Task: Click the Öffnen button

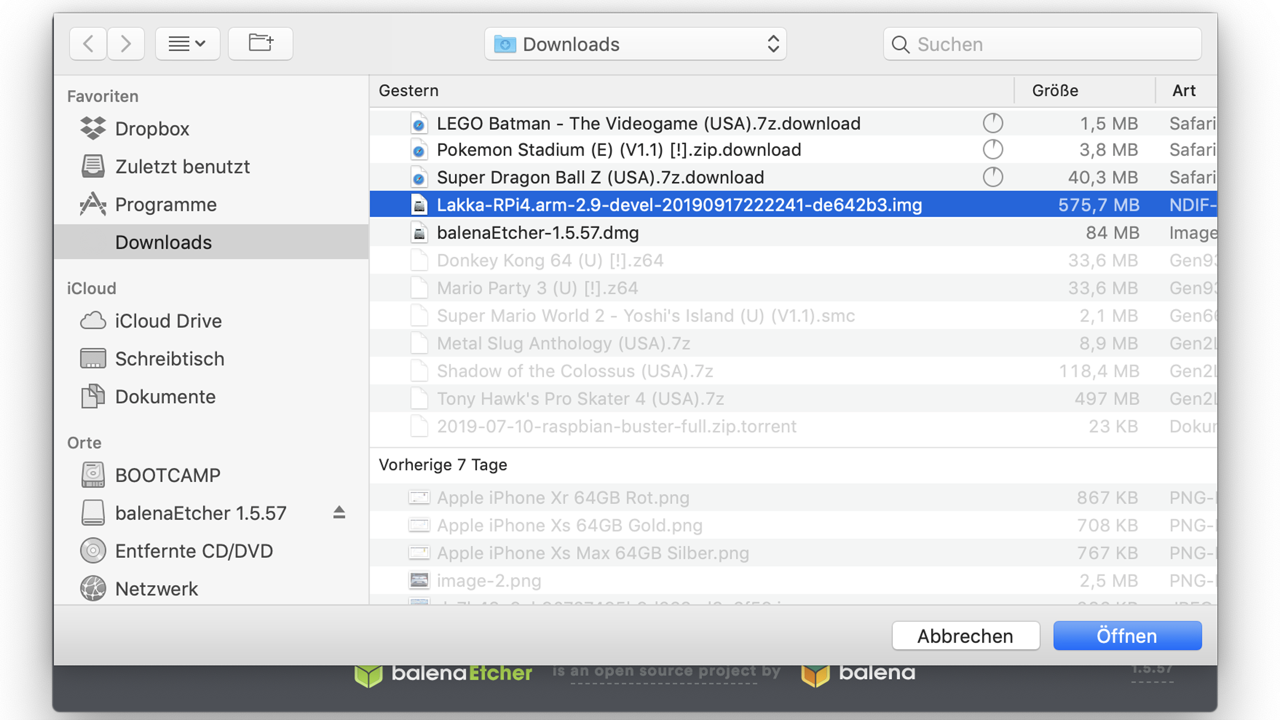Action: click(x=1127, y=636)
